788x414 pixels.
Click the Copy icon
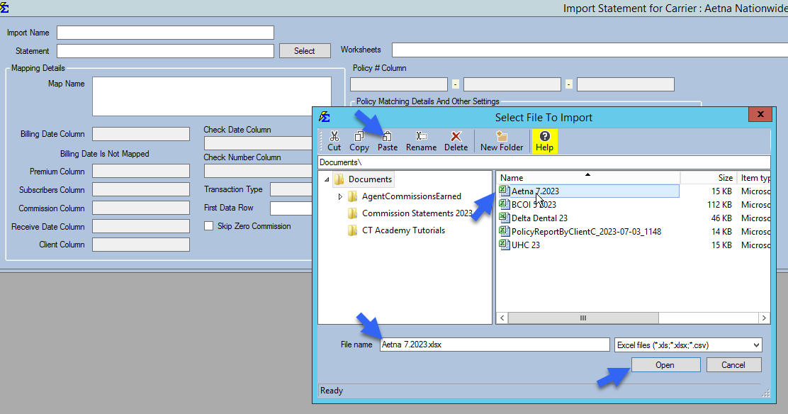pos(359,140)
